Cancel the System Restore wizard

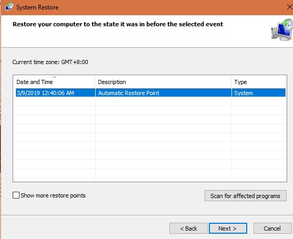click(272, 228)
